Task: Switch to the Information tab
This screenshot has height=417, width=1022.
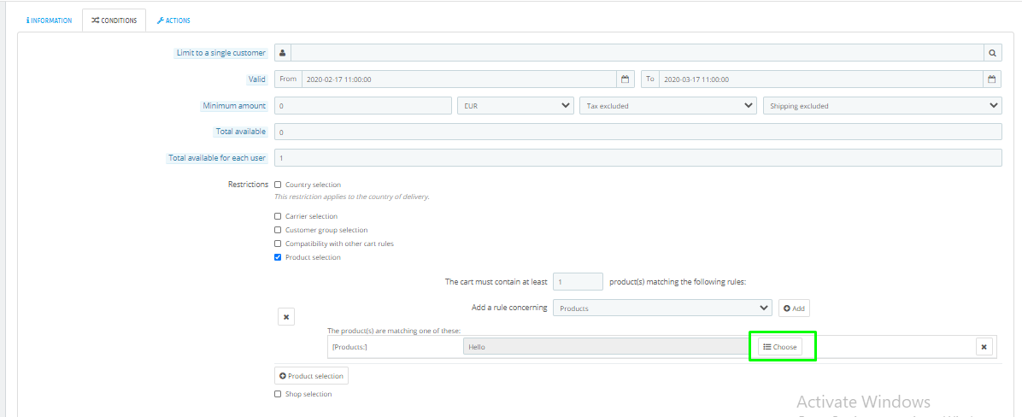Action: tap(49, 21)
